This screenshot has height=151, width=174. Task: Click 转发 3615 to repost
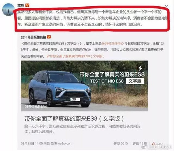(120, 143)
